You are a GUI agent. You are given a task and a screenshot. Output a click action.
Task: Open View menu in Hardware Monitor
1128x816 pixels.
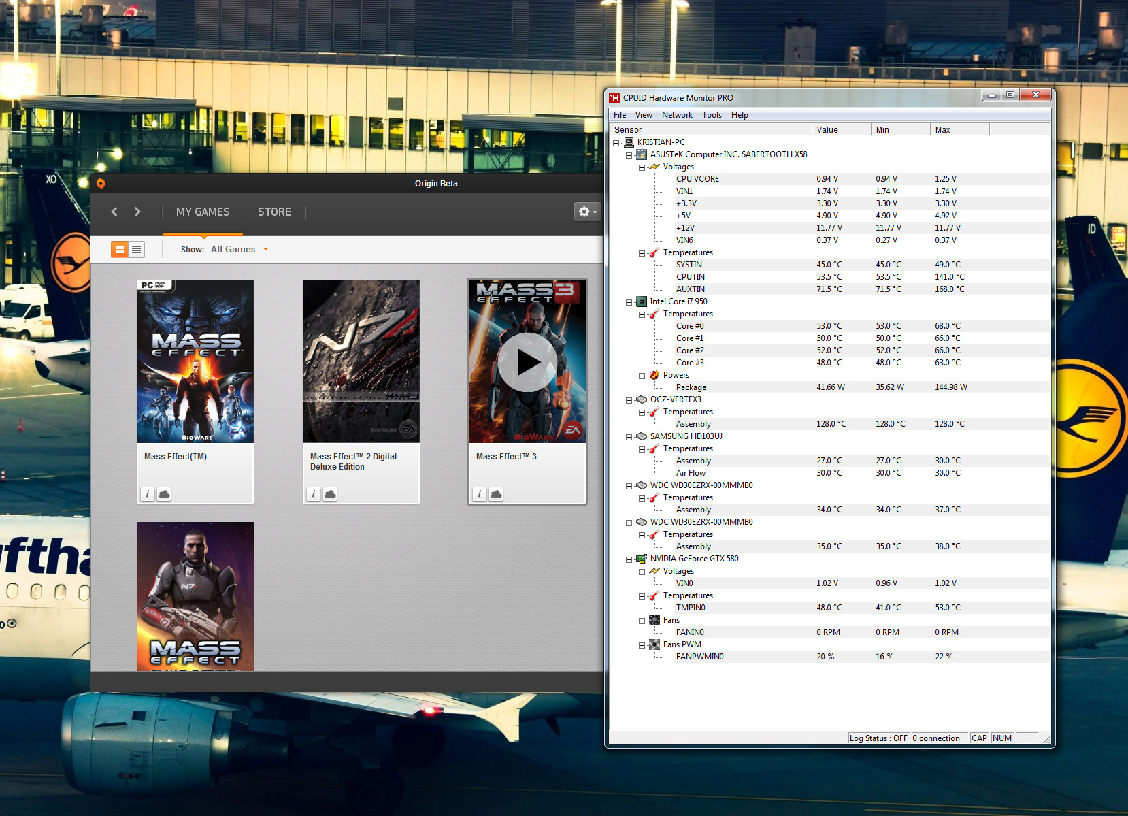[x=644, y=115]
